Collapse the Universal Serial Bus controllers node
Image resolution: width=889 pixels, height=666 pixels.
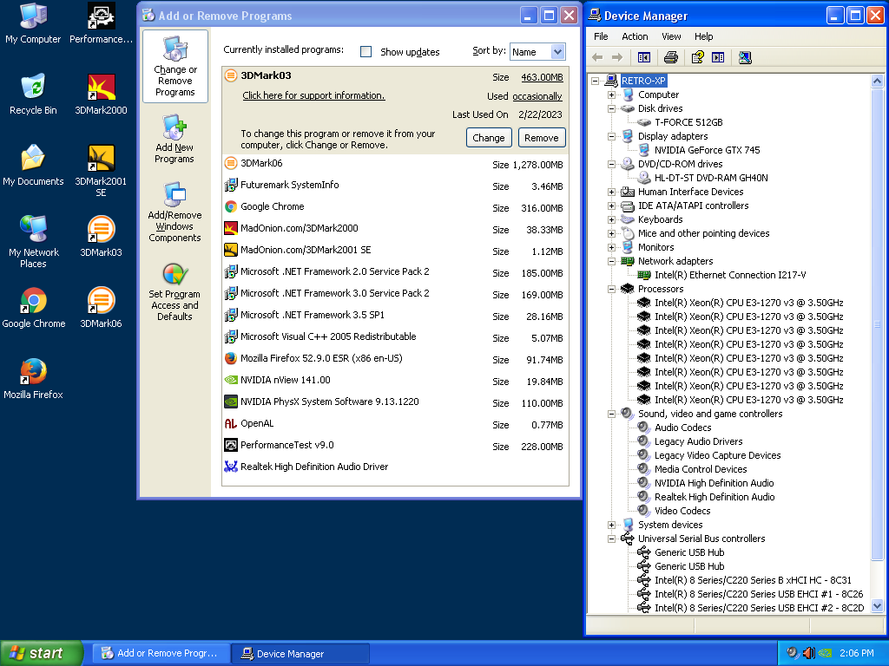pos(610,539)
